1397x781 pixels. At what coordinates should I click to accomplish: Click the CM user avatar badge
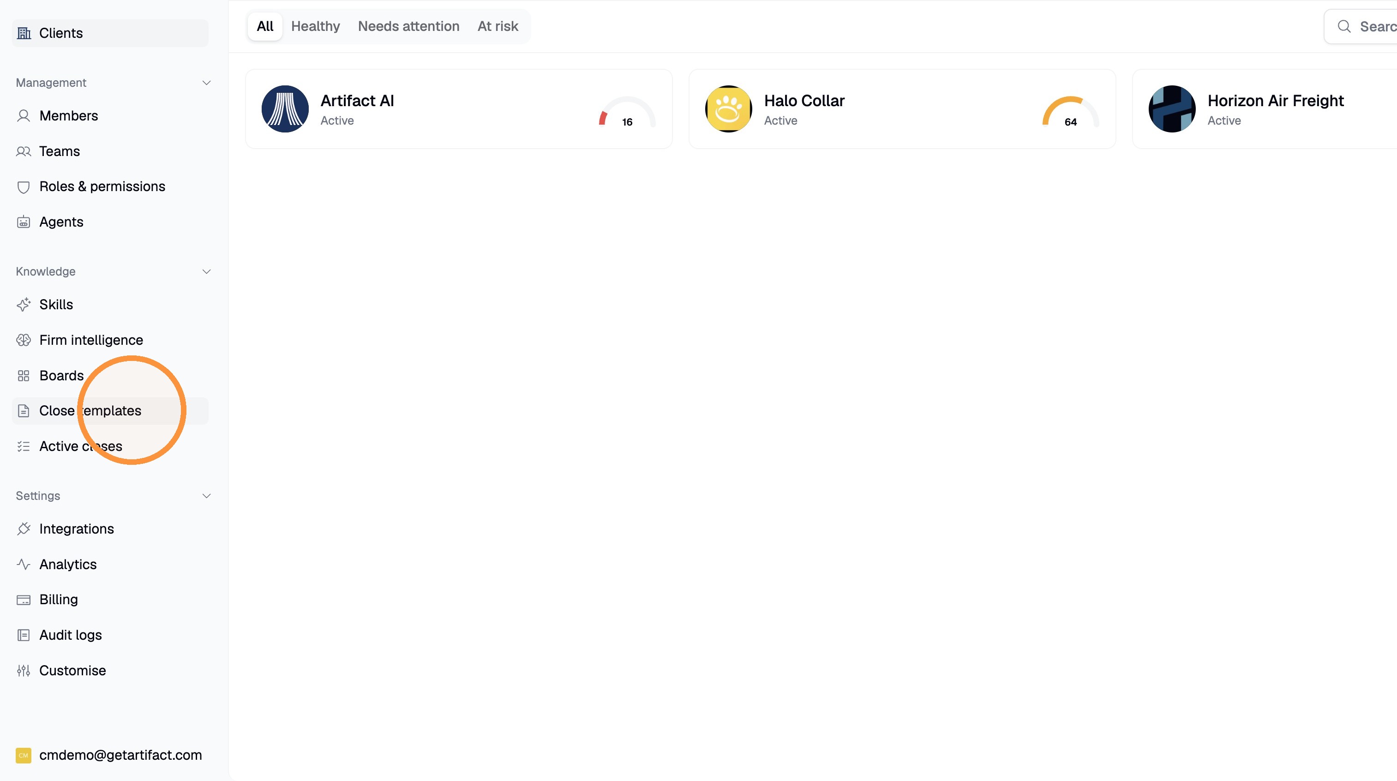coord(24,756)
